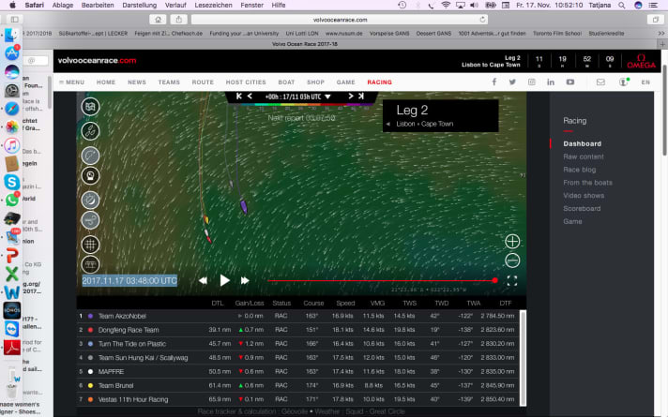Screen dimensions: 668x417
Task: Click the Leg 2 previous arrow
Action: pyautogui.click(x=388, y=124)
